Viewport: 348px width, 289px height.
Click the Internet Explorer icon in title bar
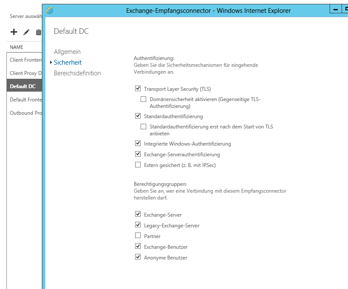pos(50,10)
